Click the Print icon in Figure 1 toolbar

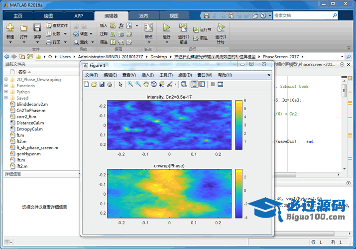110,84
